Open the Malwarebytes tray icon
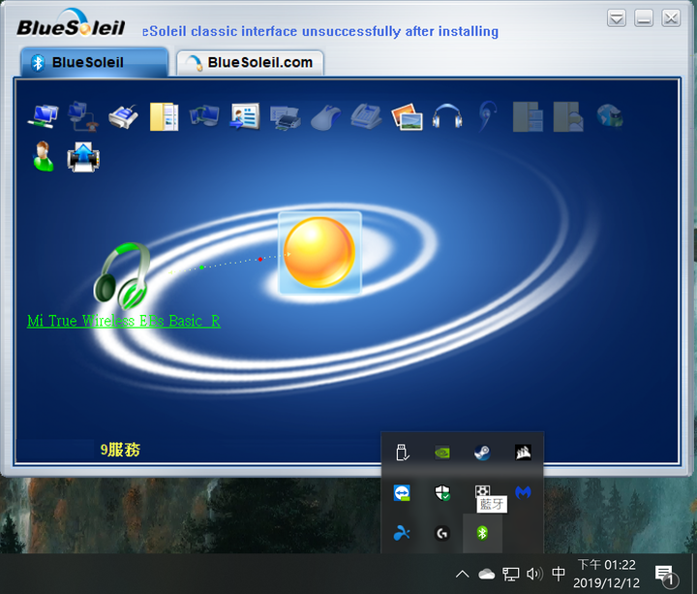 pos(523,492)
